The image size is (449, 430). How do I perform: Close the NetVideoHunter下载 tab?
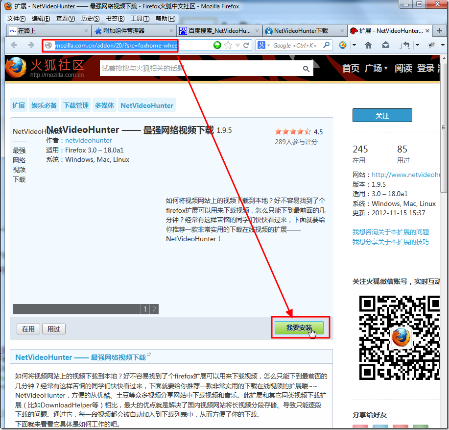coord(342,31)
